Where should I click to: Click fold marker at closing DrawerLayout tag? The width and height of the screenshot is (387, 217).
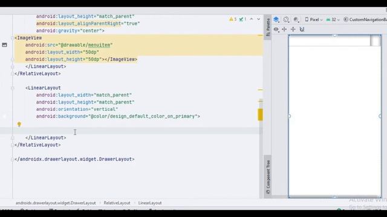tap(12, 159)
